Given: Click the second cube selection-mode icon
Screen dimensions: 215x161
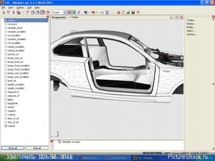Looking at the screenshot, I should click(x=37, y=12).
